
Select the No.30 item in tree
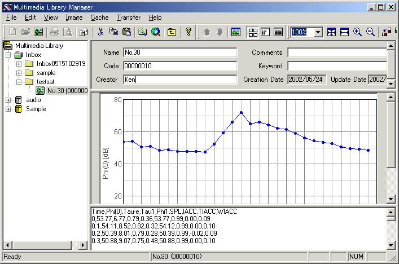(67, 91)
